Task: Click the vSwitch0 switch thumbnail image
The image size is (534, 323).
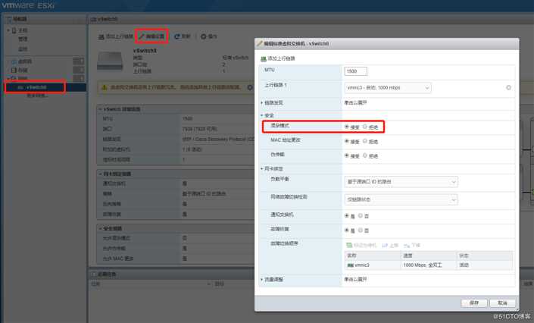Action: (x=110, y=61)
